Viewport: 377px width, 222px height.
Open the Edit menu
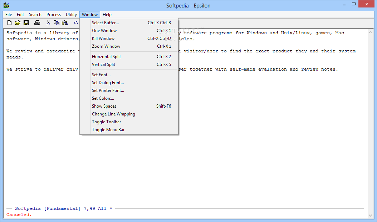click(20, 15)
